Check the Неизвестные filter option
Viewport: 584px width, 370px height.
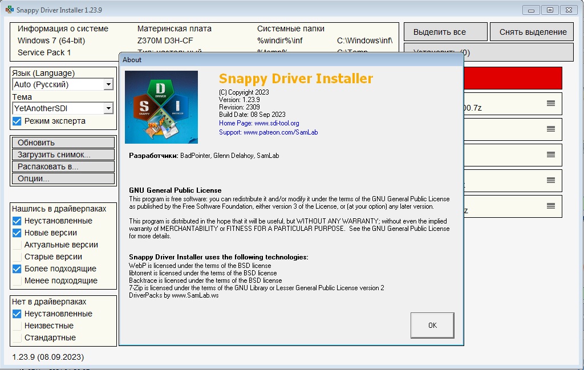17,326
